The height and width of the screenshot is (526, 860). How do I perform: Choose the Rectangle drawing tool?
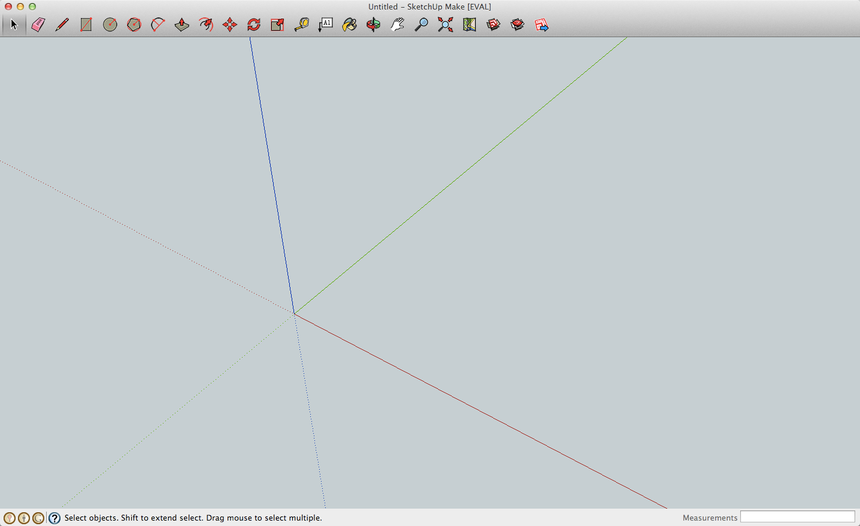[x=86, y=25]
